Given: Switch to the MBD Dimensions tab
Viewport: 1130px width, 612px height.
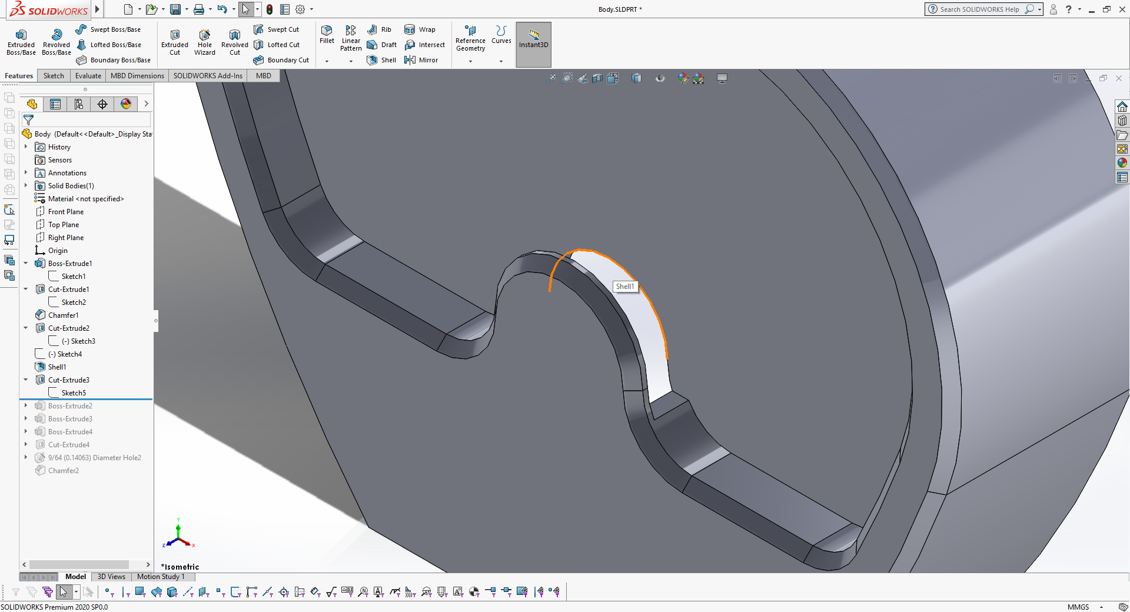Looking at the screenshot, I should [x=137, y=76].
